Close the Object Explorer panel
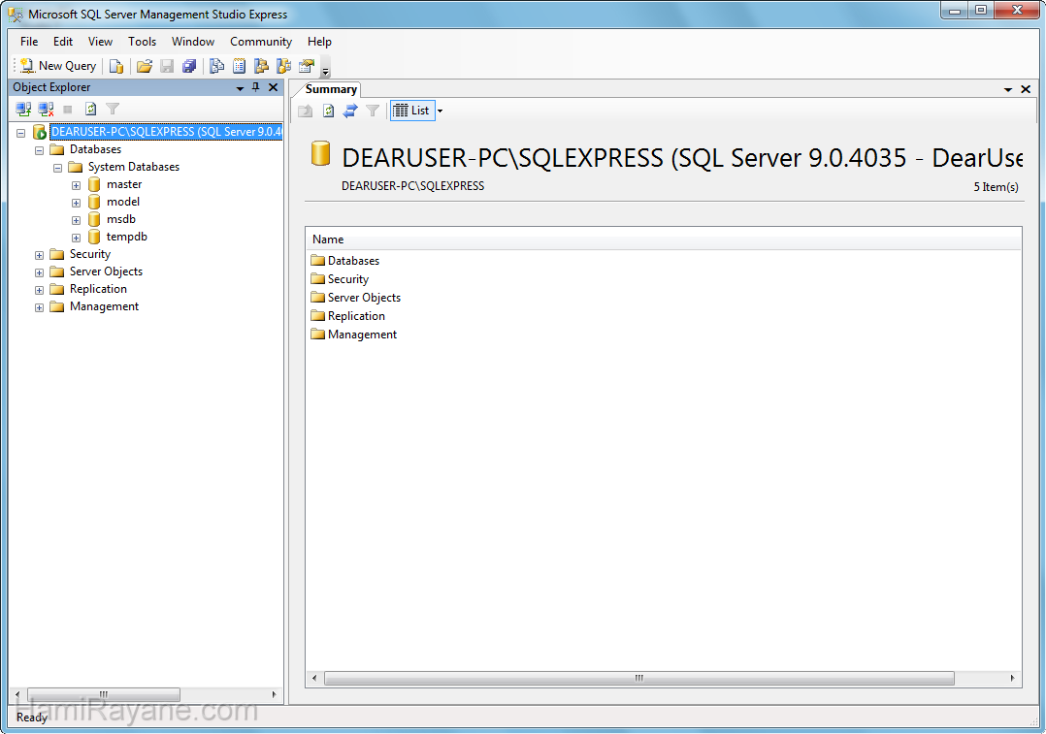 273,87
